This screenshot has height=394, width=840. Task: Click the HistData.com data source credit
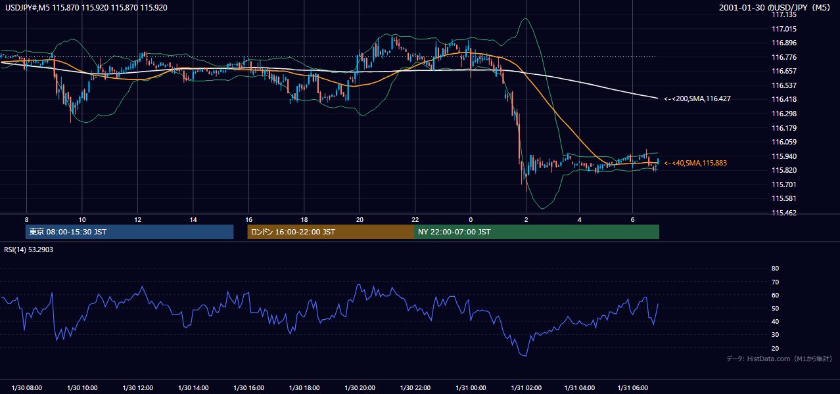780,359
